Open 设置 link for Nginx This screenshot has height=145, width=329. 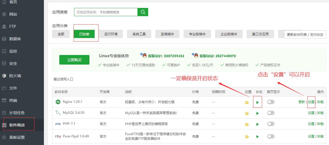coord(311,102)
